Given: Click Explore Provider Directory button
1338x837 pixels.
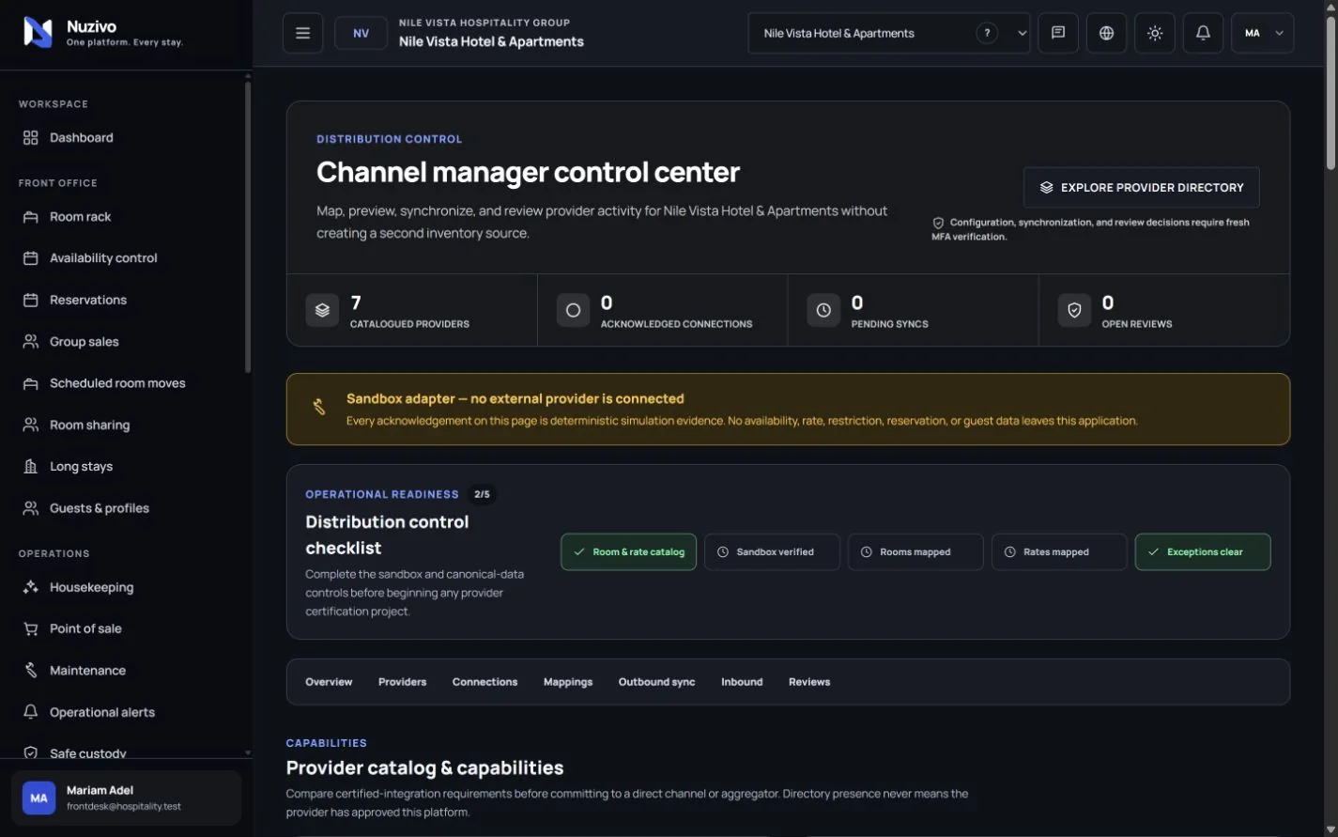Looking at the screenshot, I should (x=1141, y=188).
